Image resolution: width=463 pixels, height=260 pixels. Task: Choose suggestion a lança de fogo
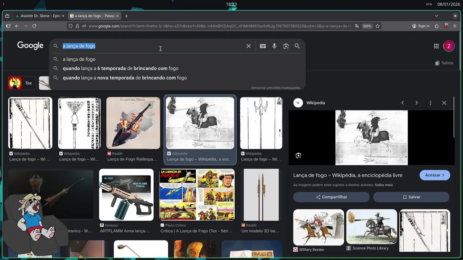point(177,59)
